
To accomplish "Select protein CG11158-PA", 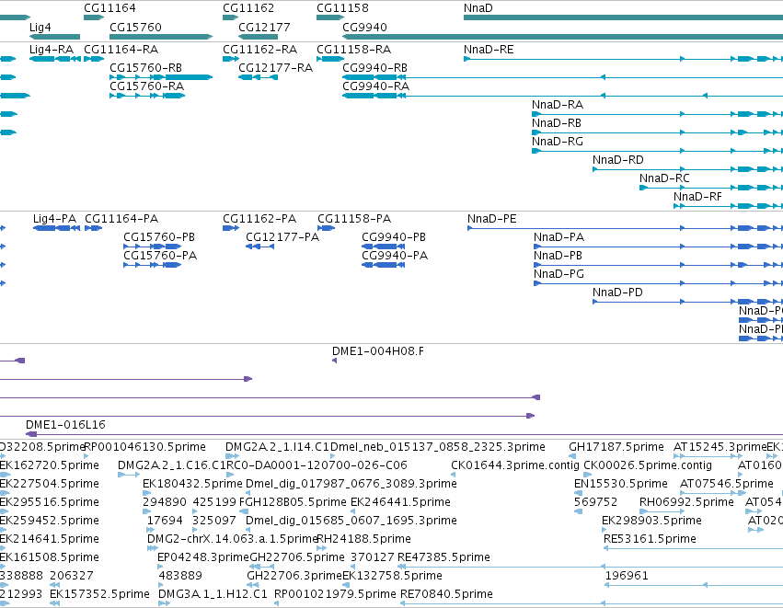I will (326, 228).
